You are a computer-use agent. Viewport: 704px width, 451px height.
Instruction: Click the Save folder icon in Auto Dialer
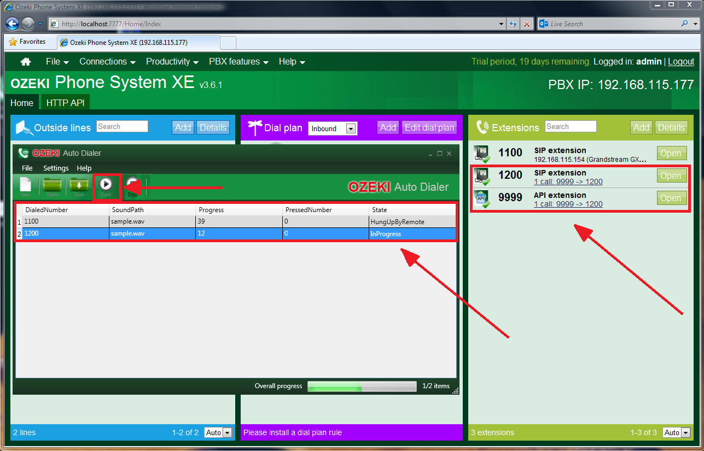coord(79,185)
